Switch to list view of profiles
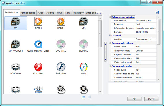Viewport: 164px width, 106px height. coord(89,97)
